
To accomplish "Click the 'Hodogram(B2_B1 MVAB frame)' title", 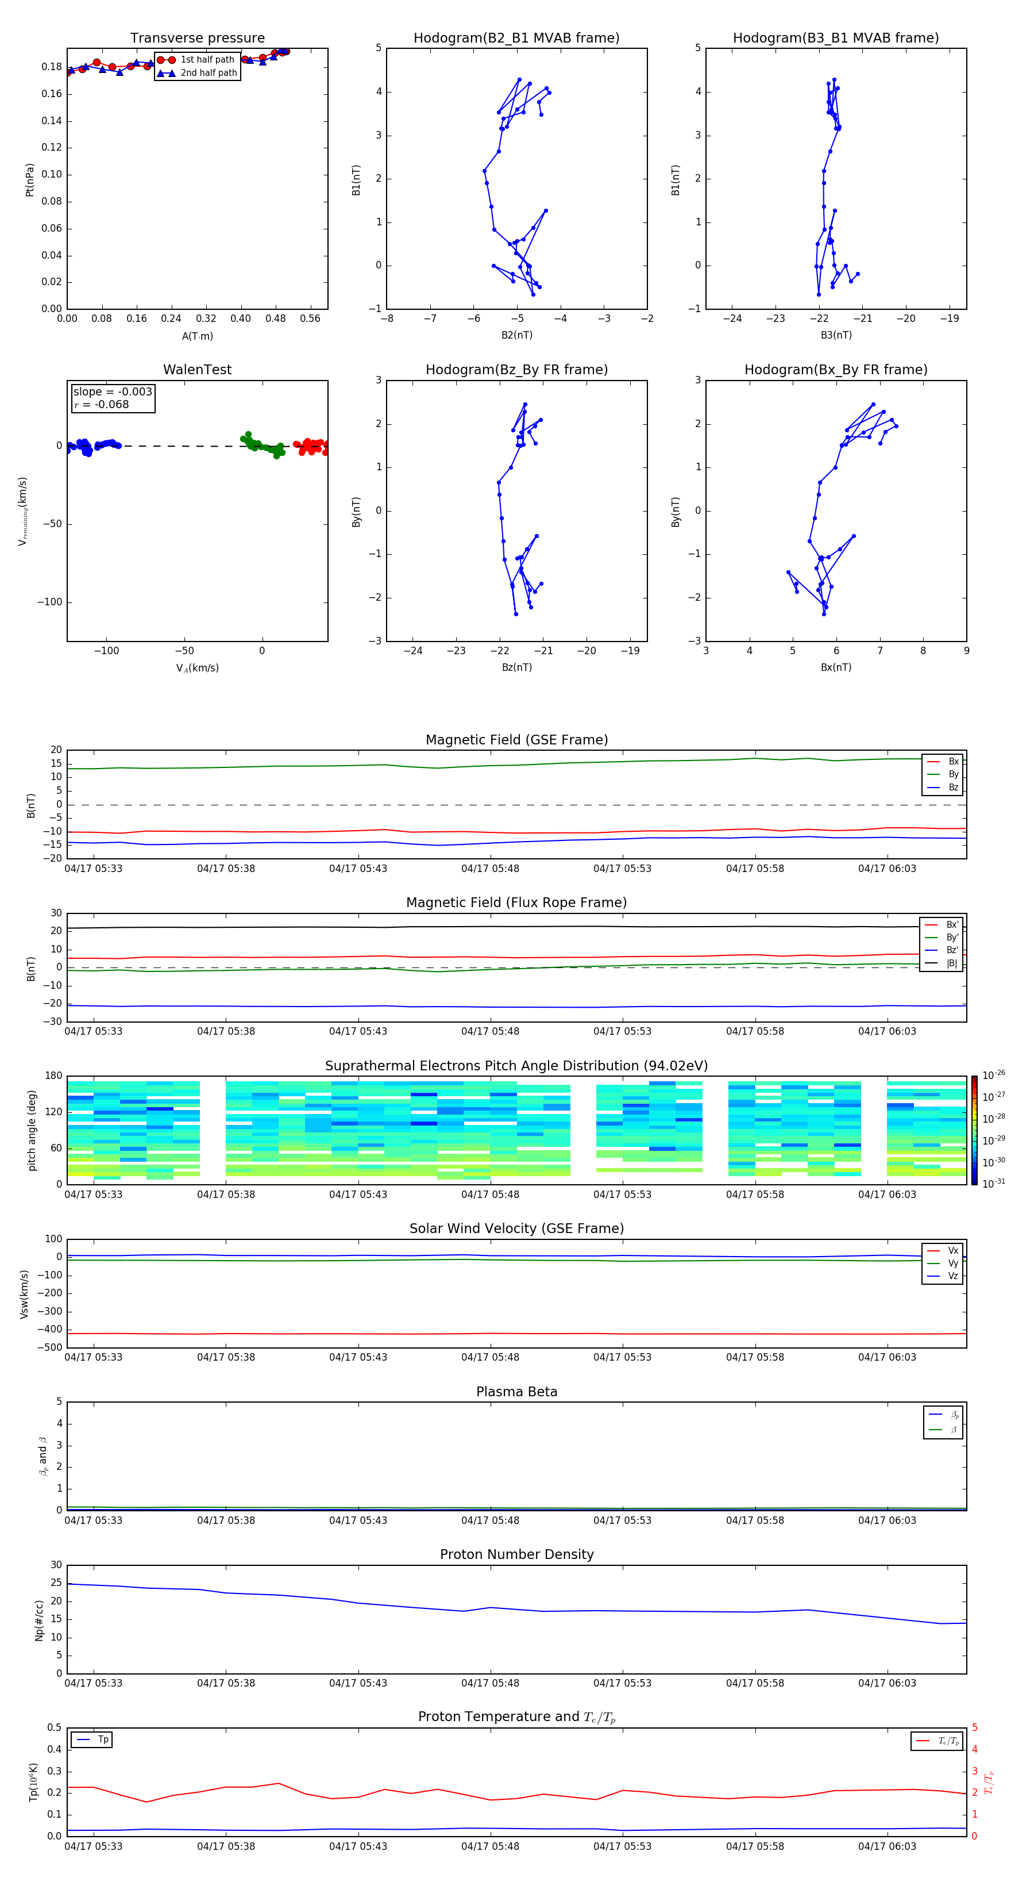I will tap(516, 39).
